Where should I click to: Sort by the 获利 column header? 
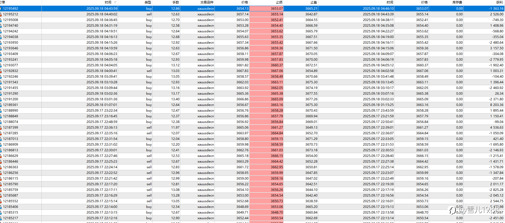(x=499, y=2)
